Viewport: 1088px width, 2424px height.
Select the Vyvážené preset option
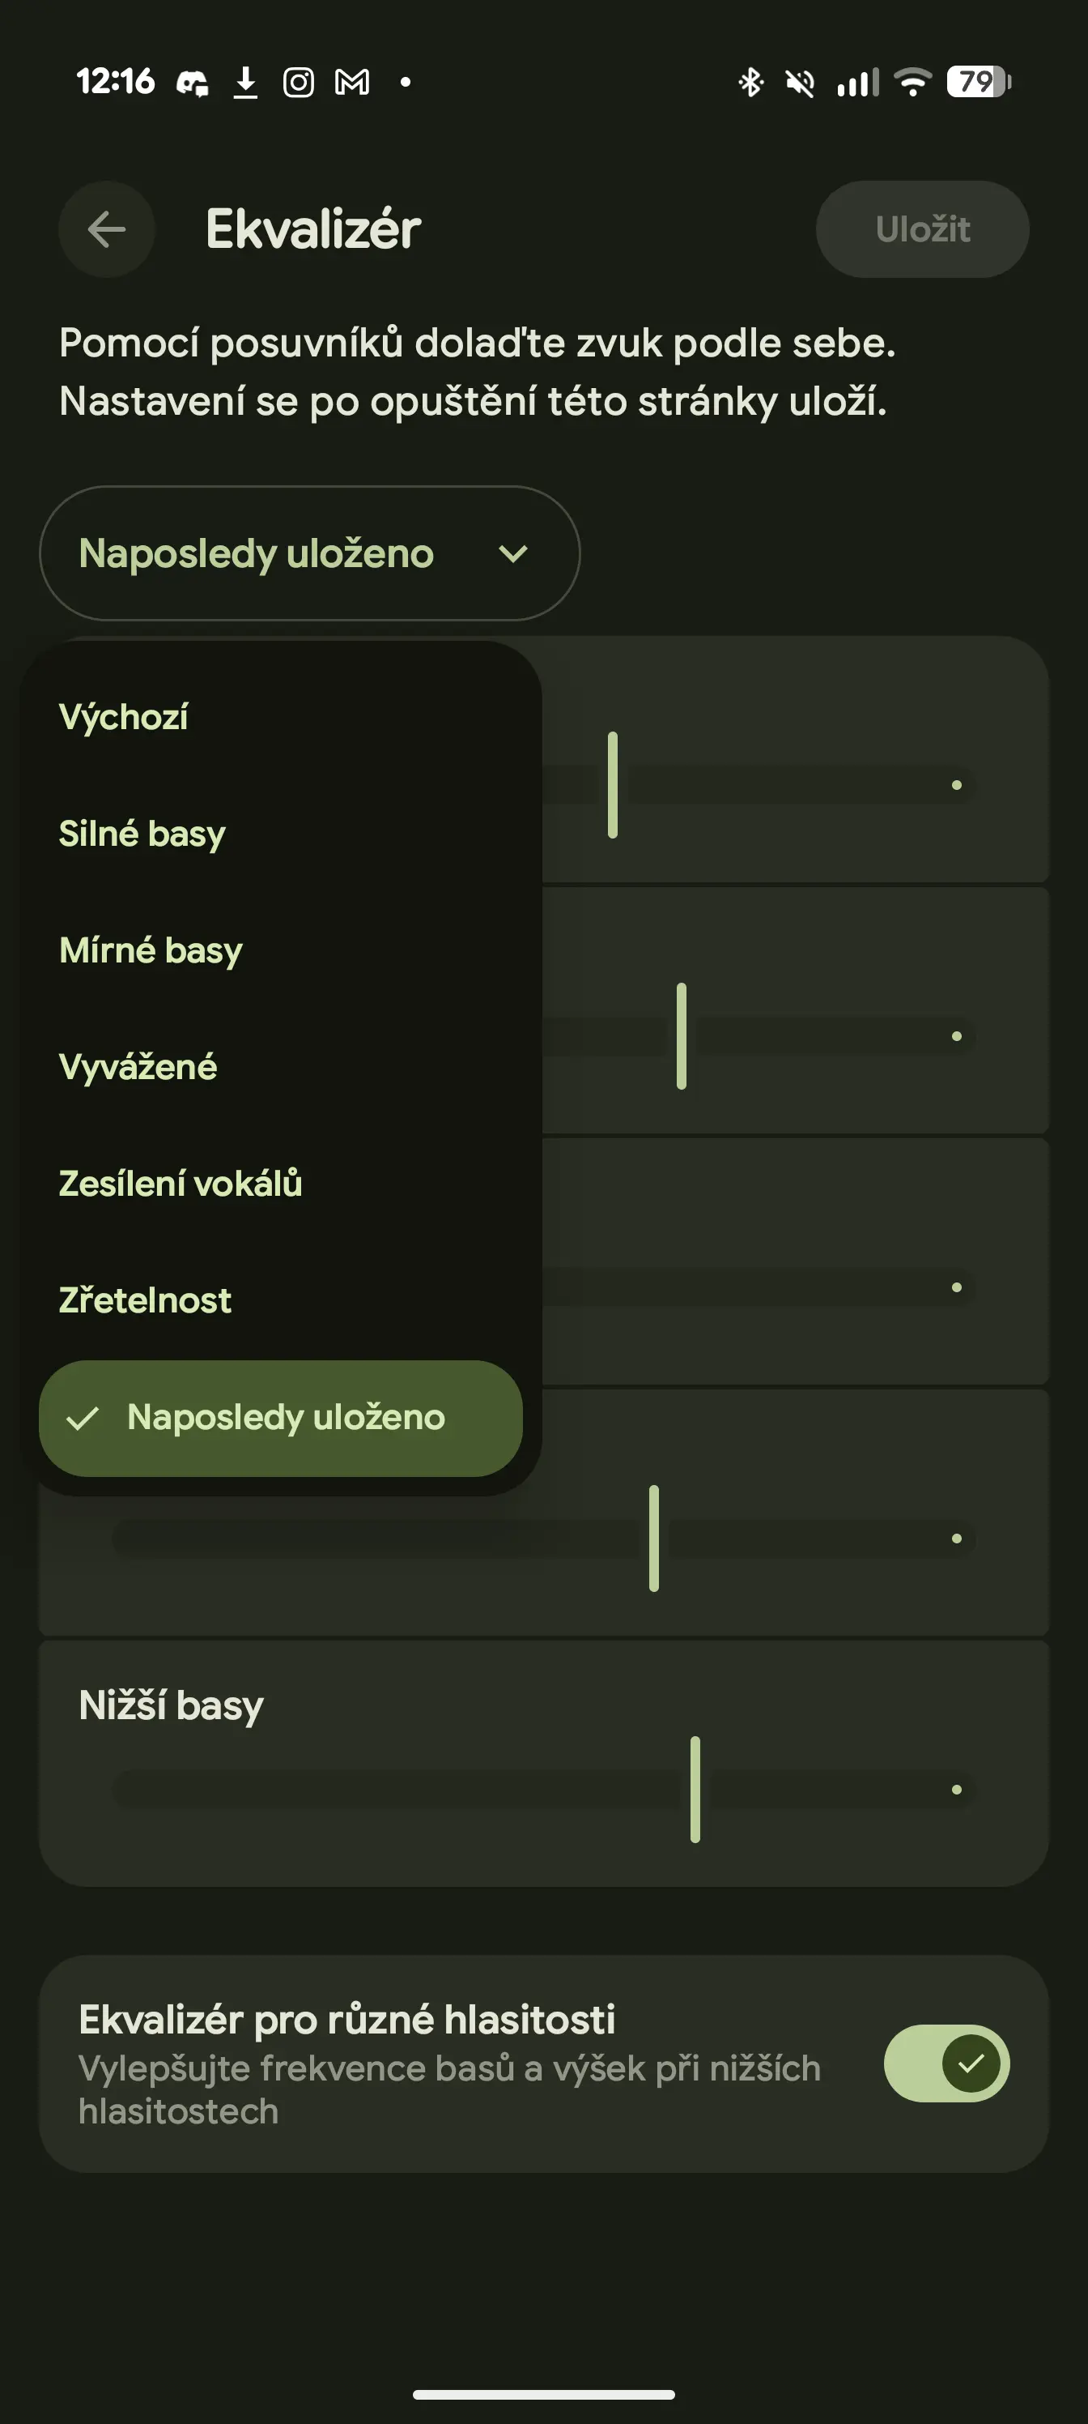(138, 1067)
